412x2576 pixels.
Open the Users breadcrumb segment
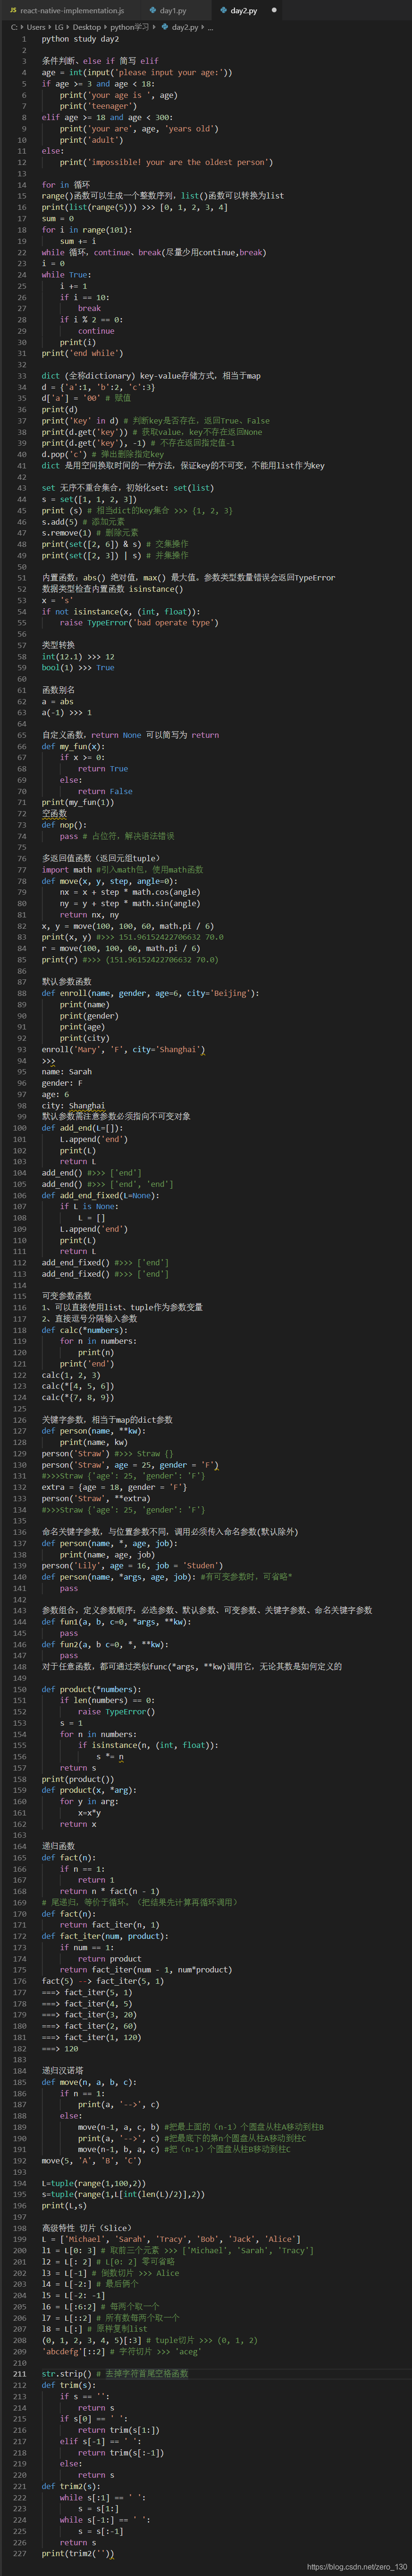tap(36, 27)
